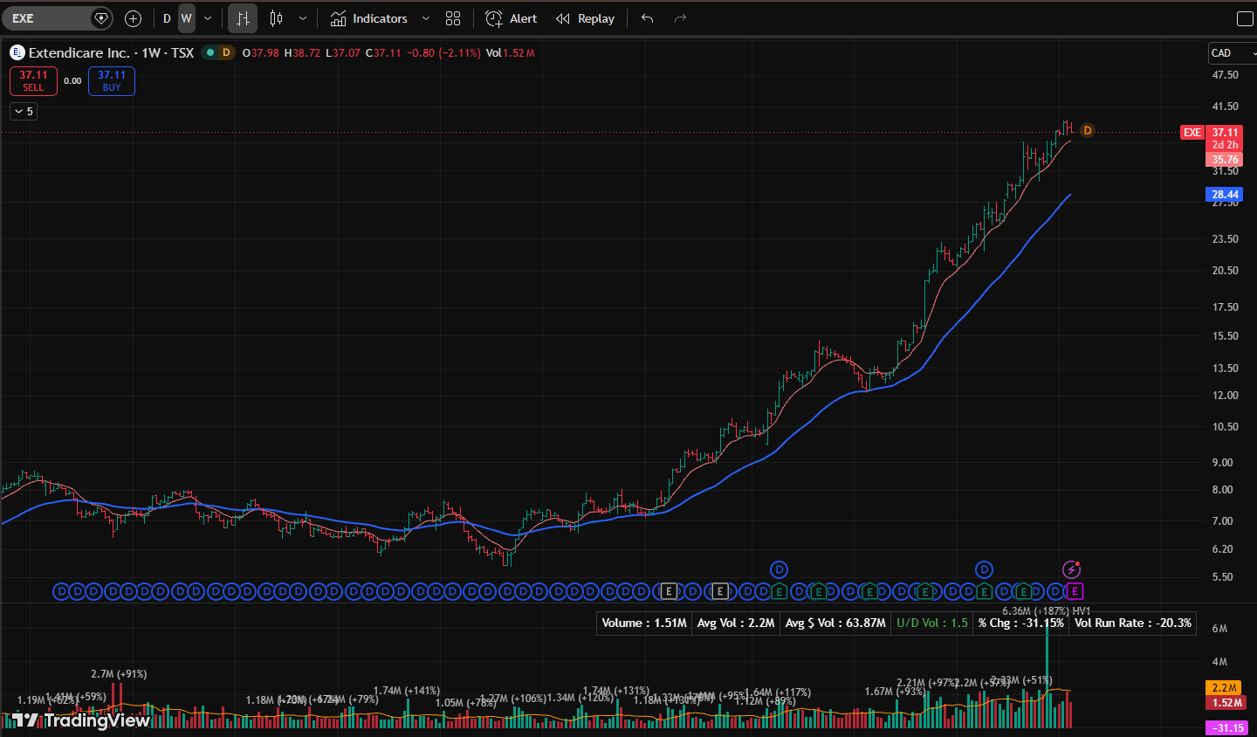Click the orange D marker beside the latest bar
The height and width of the screenshot is (737, 1257).
(1087, 130)
